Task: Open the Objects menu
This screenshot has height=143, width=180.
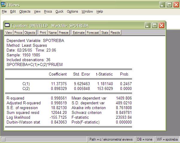Action: (x=25, y=11)
